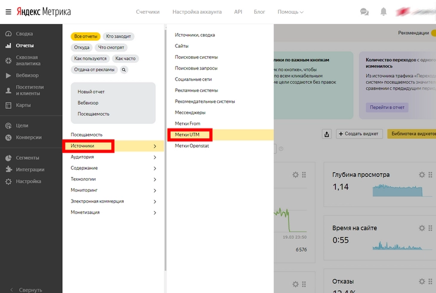Screen dimensions: 436x293
Task: Open Блог link in header
Action: [259, 12]
